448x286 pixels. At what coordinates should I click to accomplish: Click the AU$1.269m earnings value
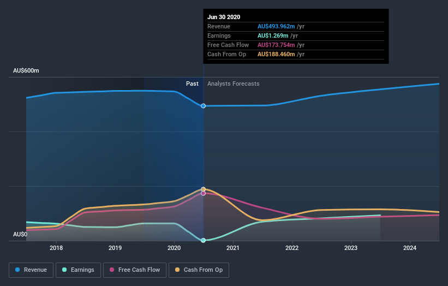click(273, 35)
